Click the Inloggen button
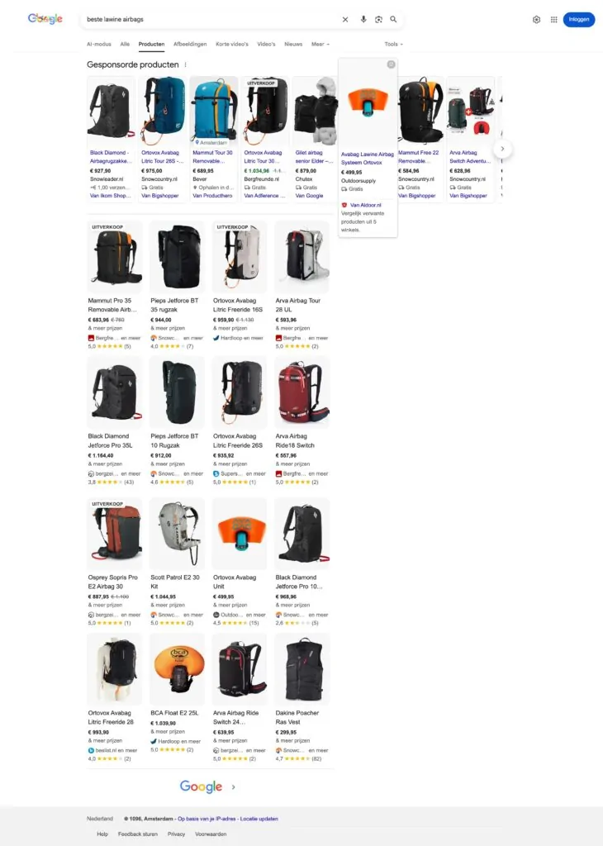Screen dimensions: 603x846 tap(579, 20)
